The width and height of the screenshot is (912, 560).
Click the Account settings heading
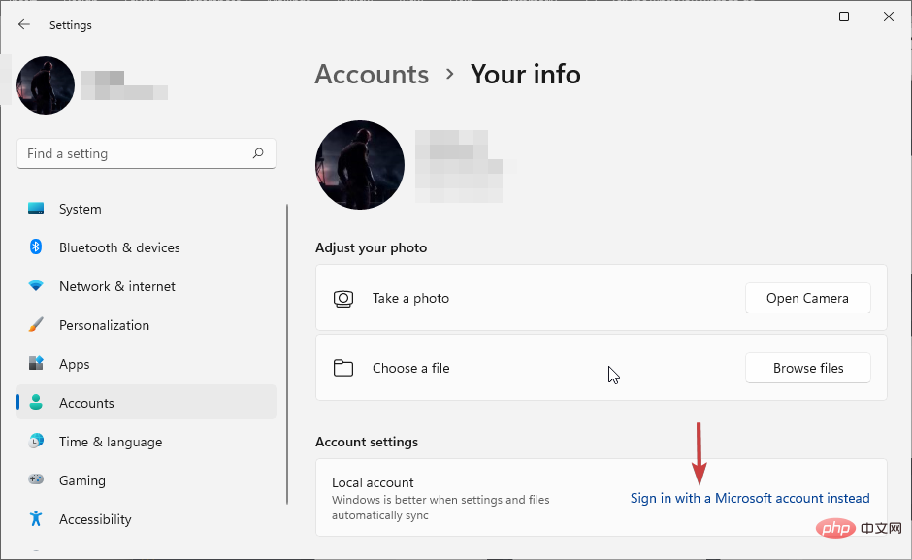pos(367,442)
